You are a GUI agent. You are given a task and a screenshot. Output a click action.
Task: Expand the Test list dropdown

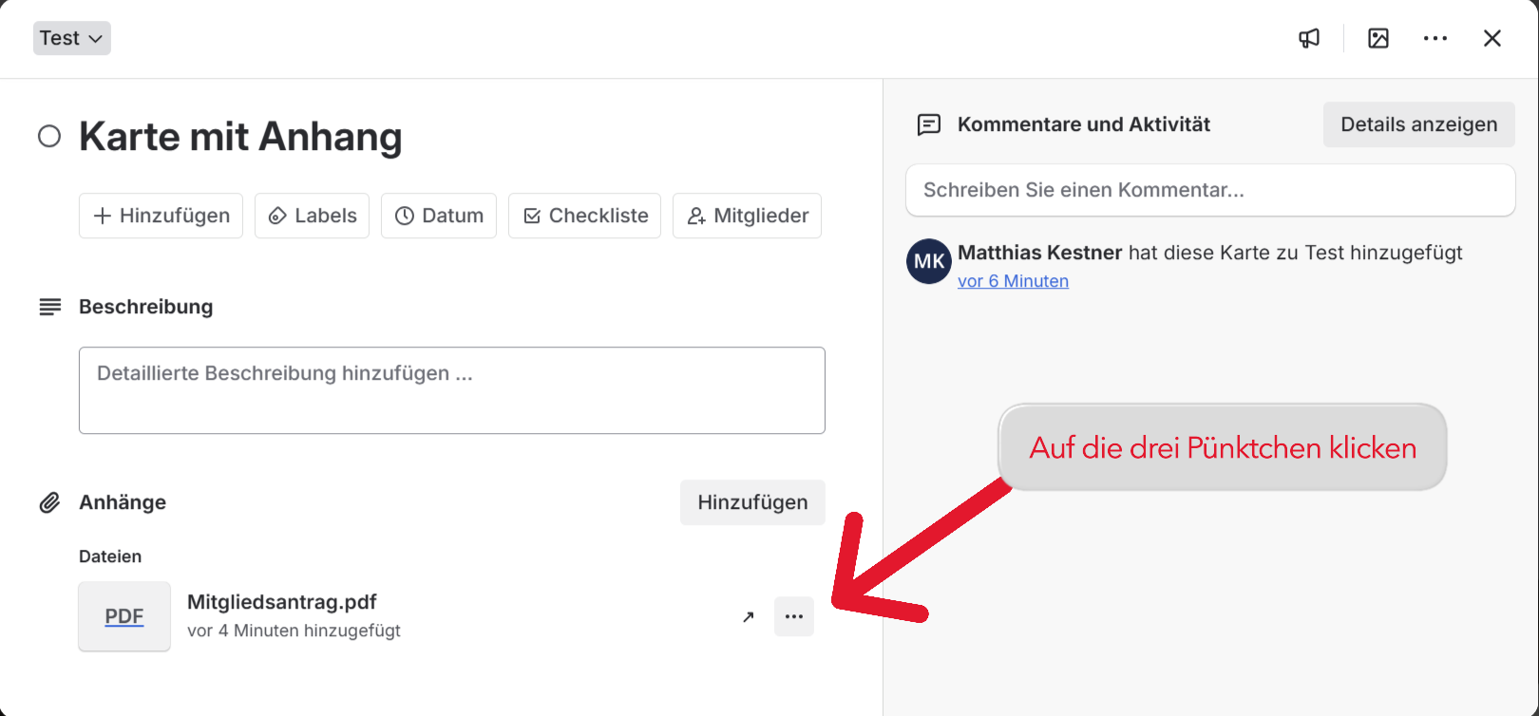[x=72, y=38]
